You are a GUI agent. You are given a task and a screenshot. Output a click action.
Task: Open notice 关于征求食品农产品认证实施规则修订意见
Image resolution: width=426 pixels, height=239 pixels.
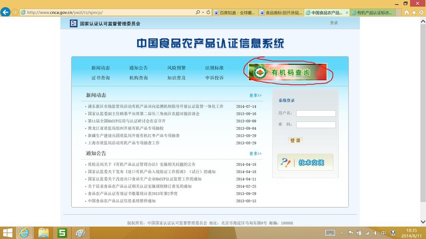(x=139, y=186)
